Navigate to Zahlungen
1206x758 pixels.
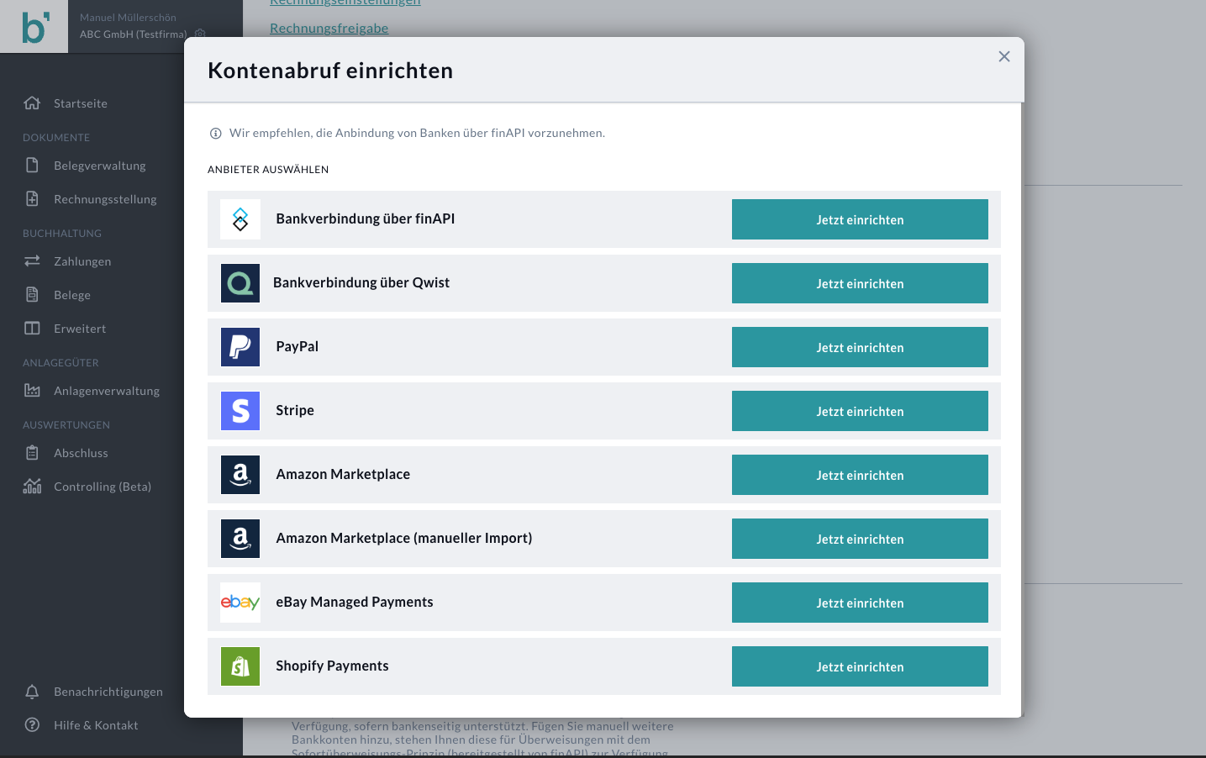[x=82, y=261]
